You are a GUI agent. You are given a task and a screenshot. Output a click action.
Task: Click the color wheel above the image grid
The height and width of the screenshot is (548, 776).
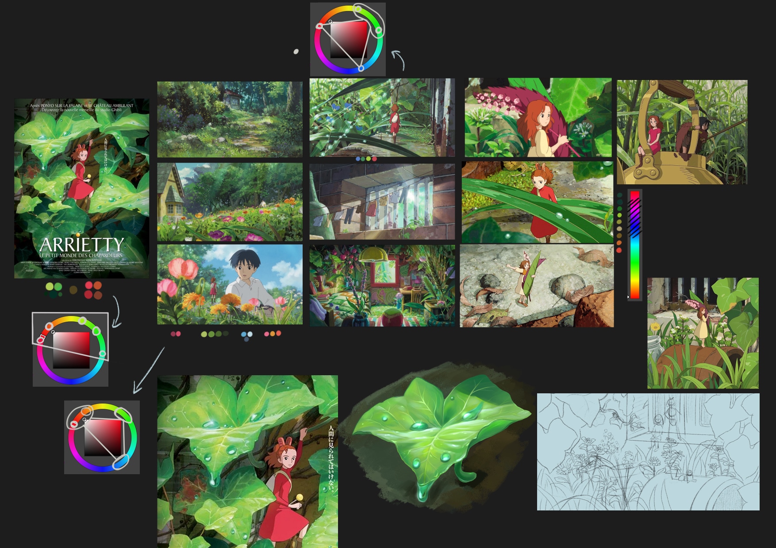pos(348,40)
